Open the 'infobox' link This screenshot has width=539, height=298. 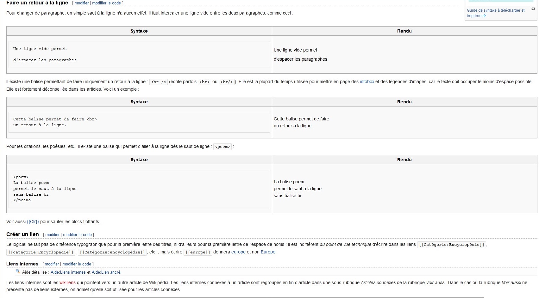pos(367,81)
